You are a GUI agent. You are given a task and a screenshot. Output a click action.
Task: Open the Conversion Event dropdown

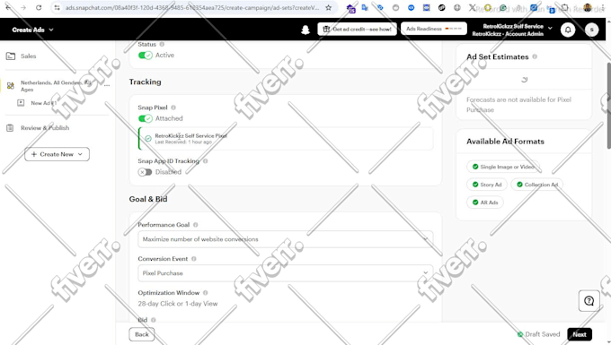pos(285,273)
